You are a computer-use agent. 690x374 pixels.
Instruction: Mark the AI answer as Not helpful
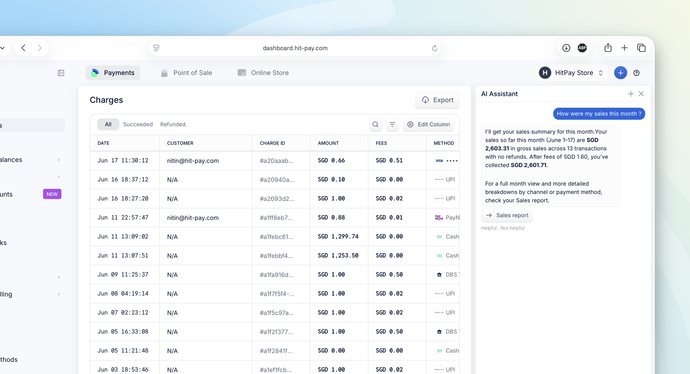512,228
